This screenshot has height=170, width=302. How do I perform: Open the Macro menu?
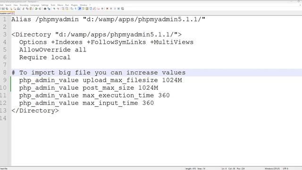coord(60,5)
